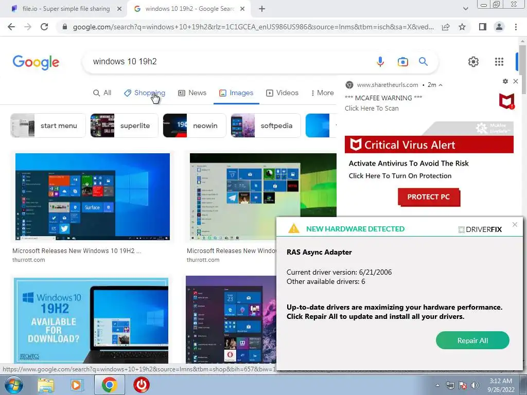
Task: Click Critical Virus Alert banner
Action: (429, 145)
